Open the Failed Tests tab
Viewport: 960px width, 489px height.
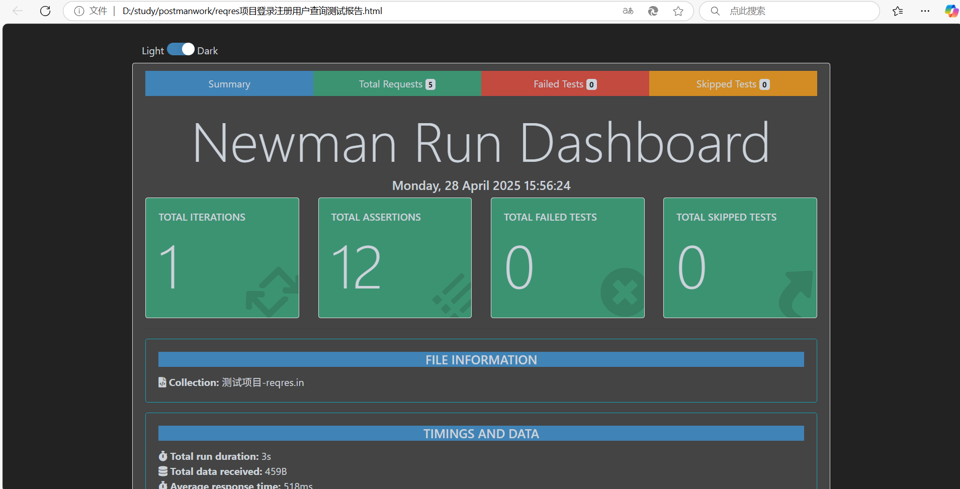click(565, 83)
